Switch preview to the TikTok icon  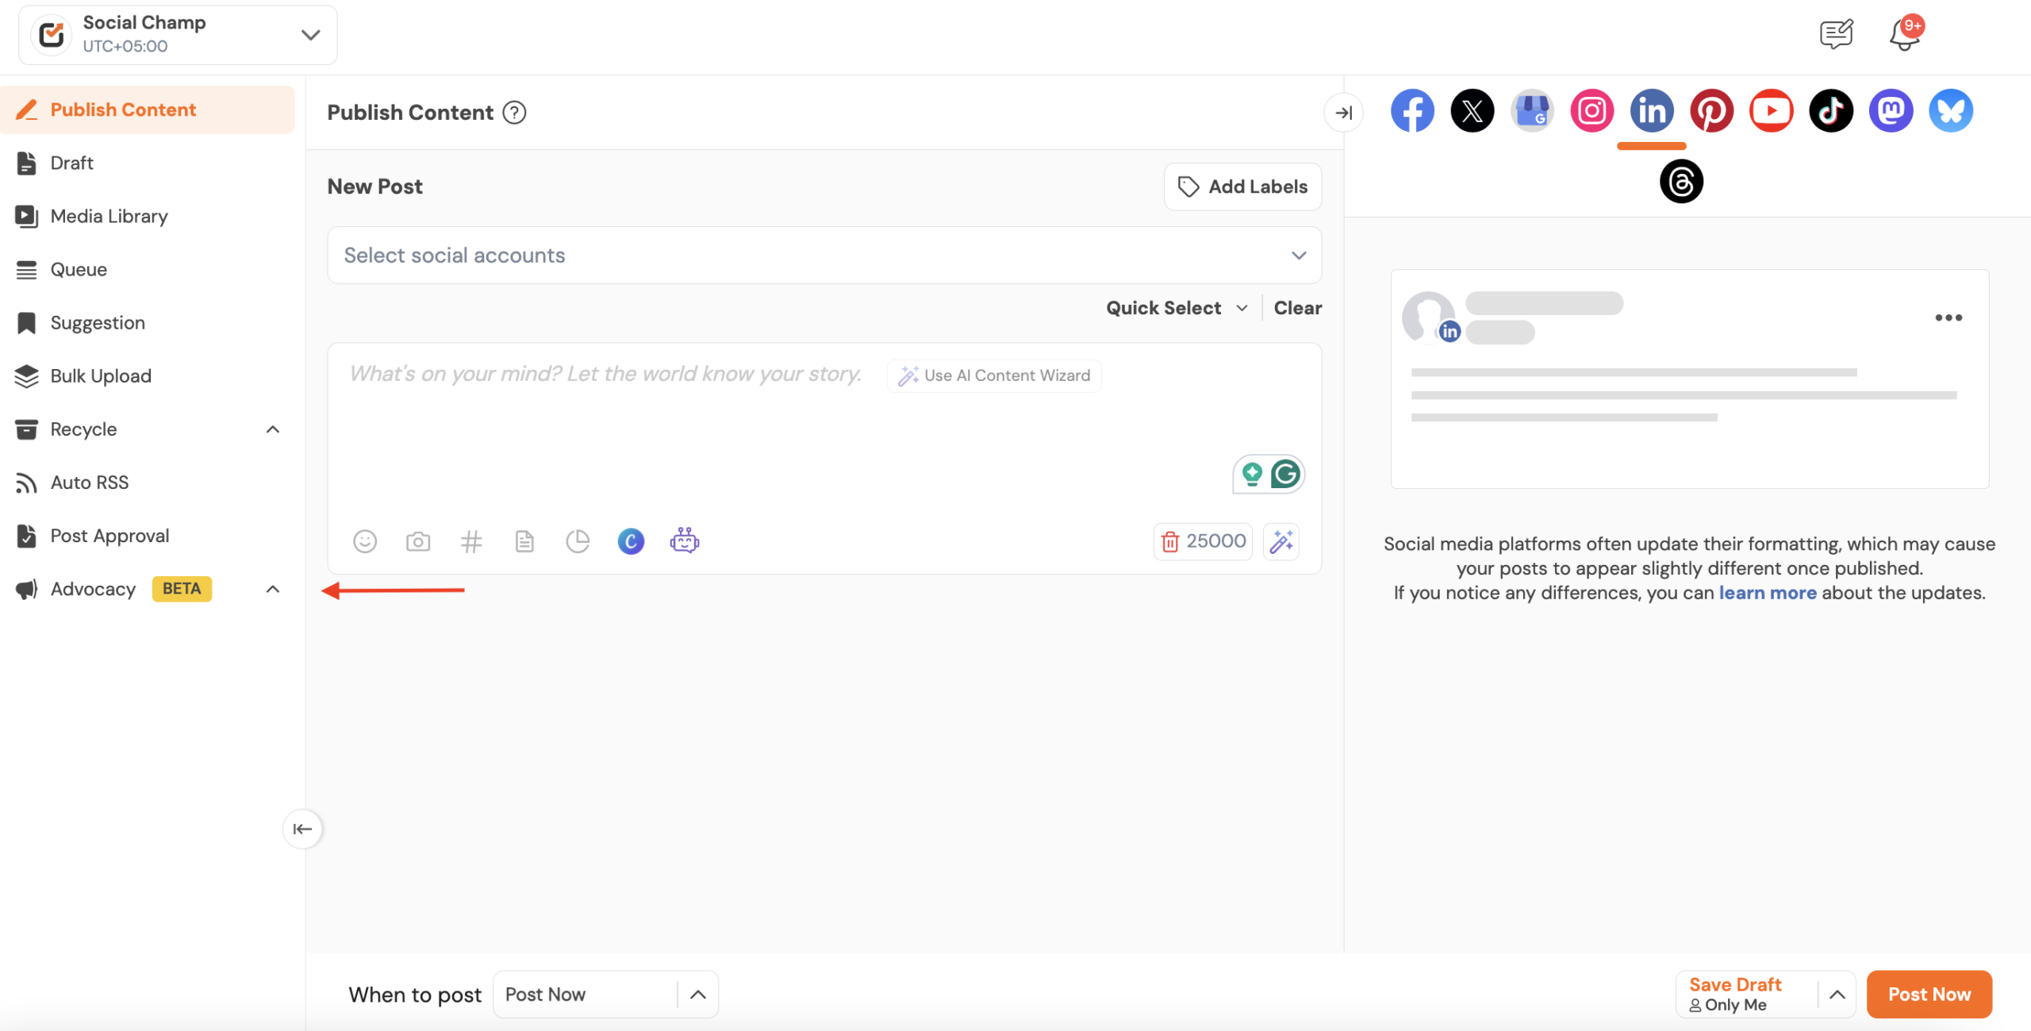tap(1831, 110)
